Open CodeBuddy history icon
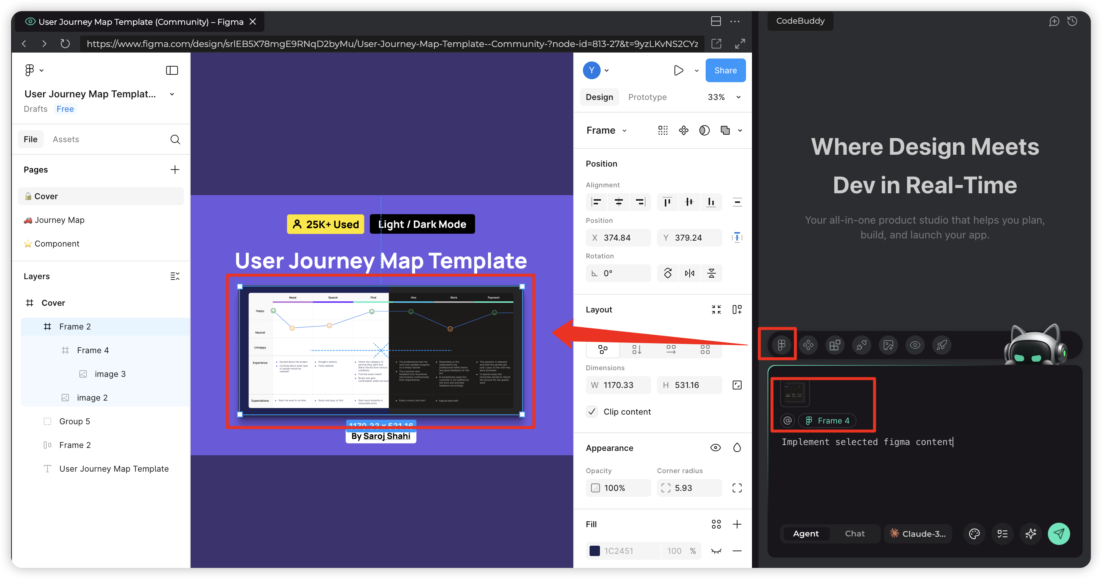Screen dimensions: 1102x579 pos(1072,21)
